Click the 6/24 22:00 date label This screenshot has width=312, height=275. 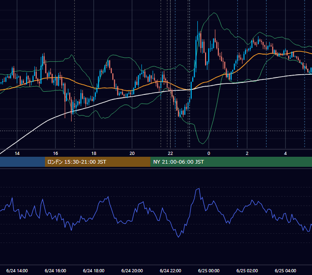[170, 270]
